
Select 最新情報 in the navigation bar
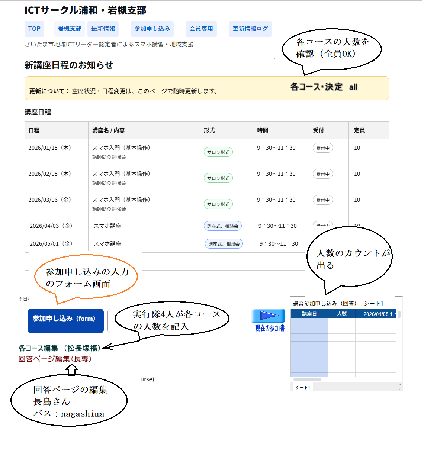pyautogui.click(x=103, y=29)
